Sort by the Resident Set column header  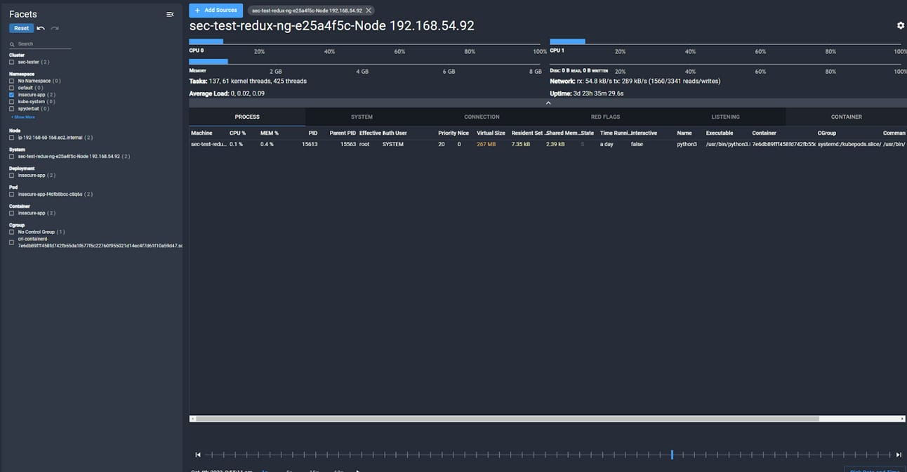point(527,133)
